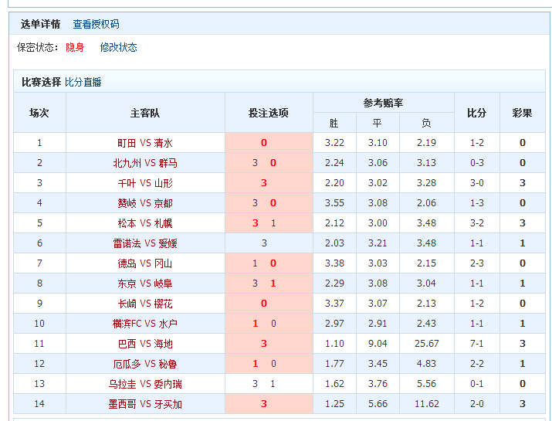The height and width of the screenshot is (421, 552).
Task: Open the 北九州 team link
Action: (127, 163)
